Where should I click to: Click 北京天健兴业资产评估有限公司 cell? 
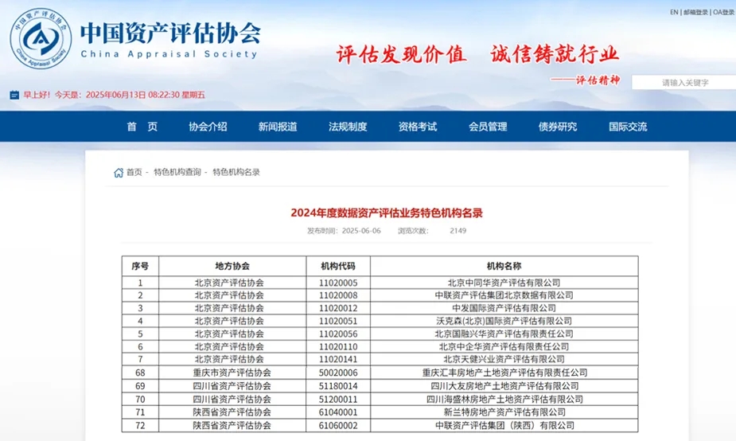(x=504, y=359)
